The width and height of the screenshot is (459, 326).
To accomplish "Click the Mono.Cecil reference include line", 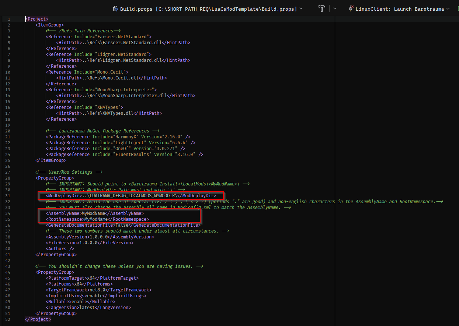I will (87, 72).
